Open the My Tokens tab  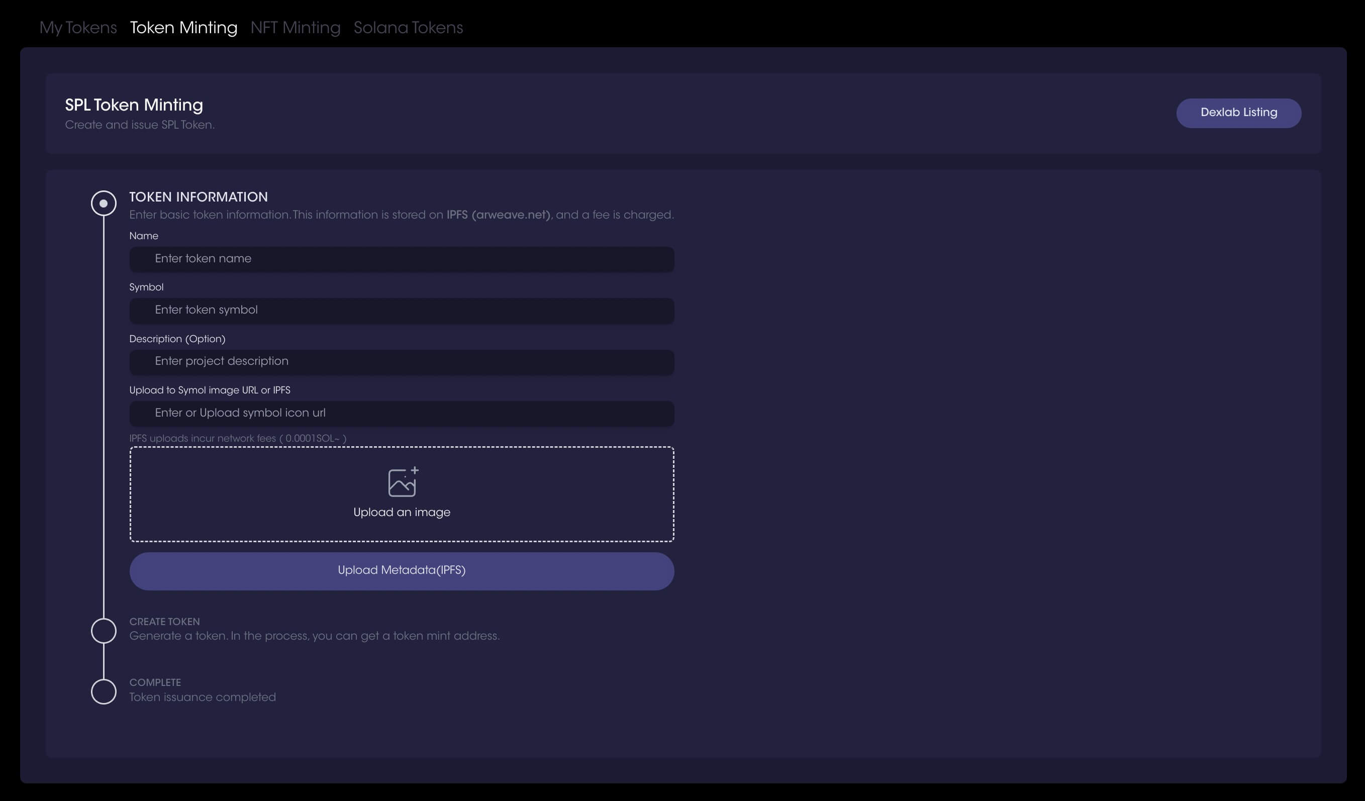click(78, 28)
